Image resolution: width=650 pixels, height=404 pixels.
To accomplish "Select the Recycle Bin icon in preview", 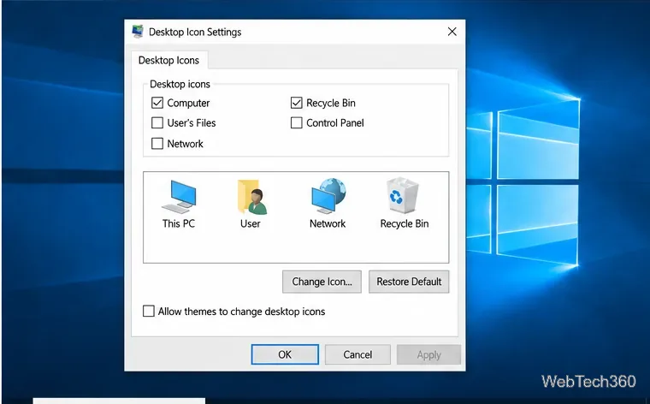I will point(402,196).
